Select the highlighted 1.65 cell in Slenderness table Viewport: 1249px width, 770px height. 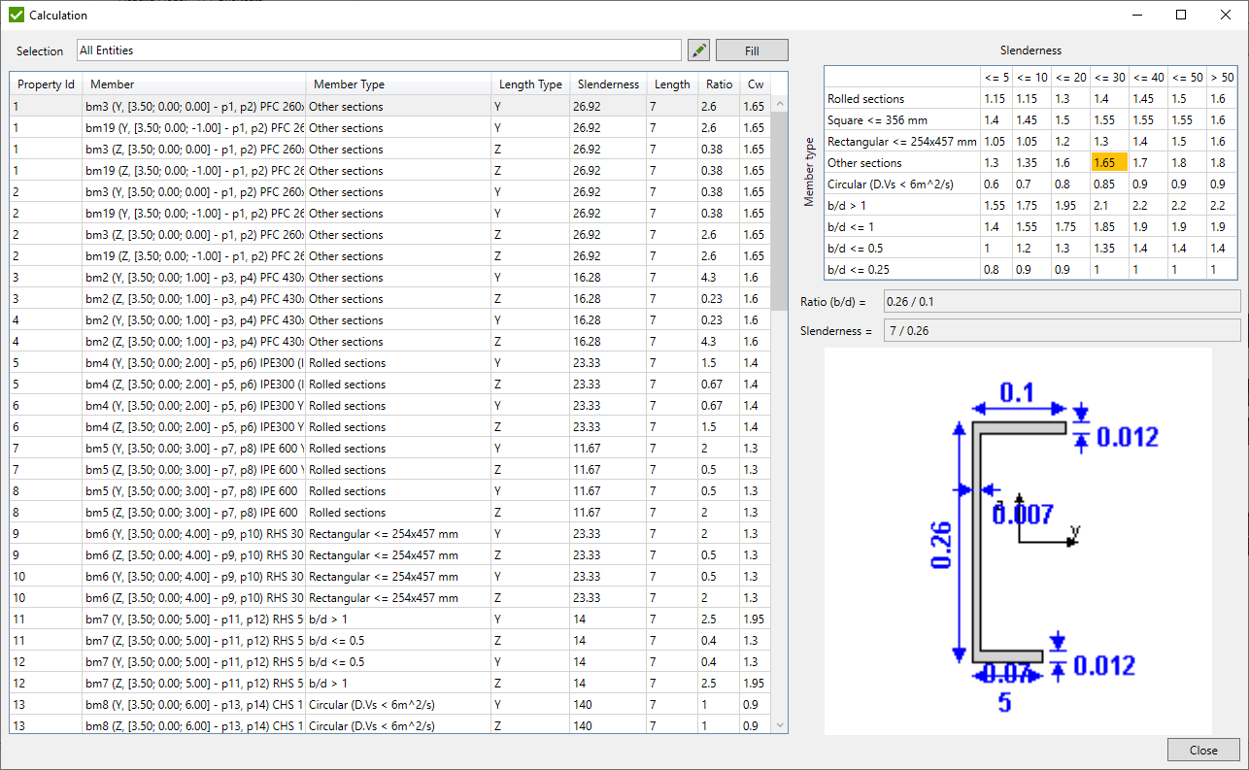[1109, 162]
